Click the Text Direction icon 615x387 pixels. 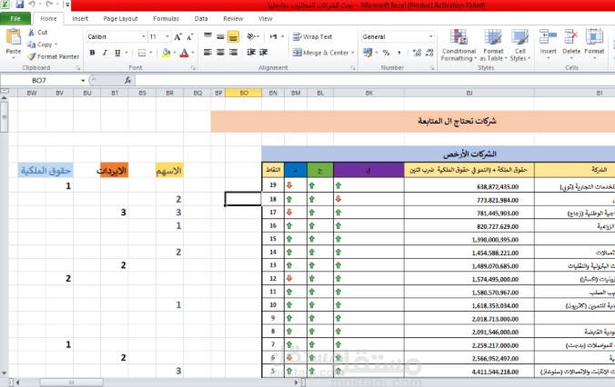[274, 36]
